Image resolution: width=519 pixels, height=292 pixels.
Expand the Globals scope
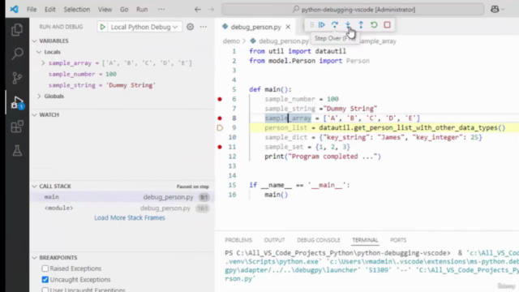[x=39, y=96]
